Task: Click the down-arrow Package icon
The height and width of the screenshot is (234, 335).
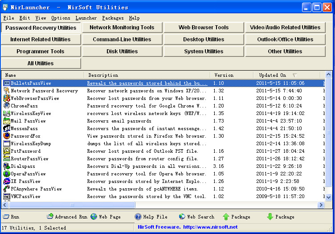Action: tap(270, 217)
